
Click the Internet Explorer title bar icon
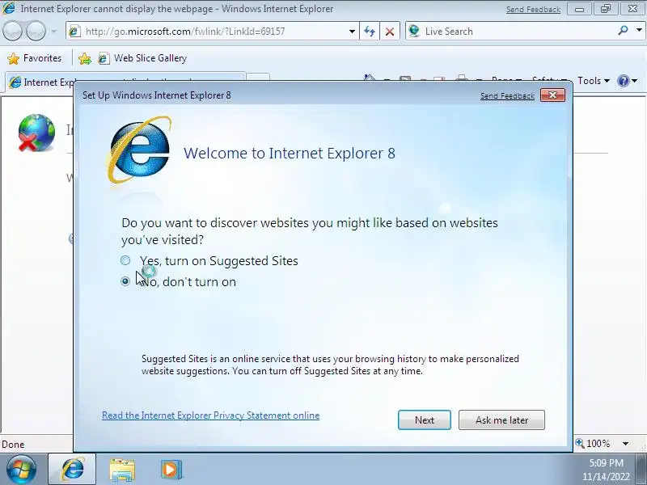pos(9,8)
